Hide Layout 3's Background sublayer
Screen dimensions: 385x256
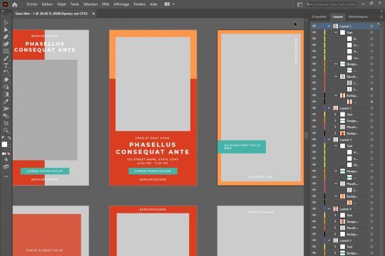coord(314,196)
